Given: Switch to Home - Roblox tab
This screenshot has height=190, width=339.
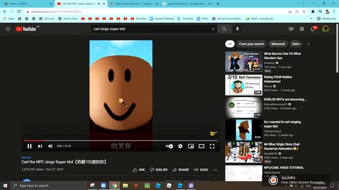Looking at the screenshot, I should (28, 4).
